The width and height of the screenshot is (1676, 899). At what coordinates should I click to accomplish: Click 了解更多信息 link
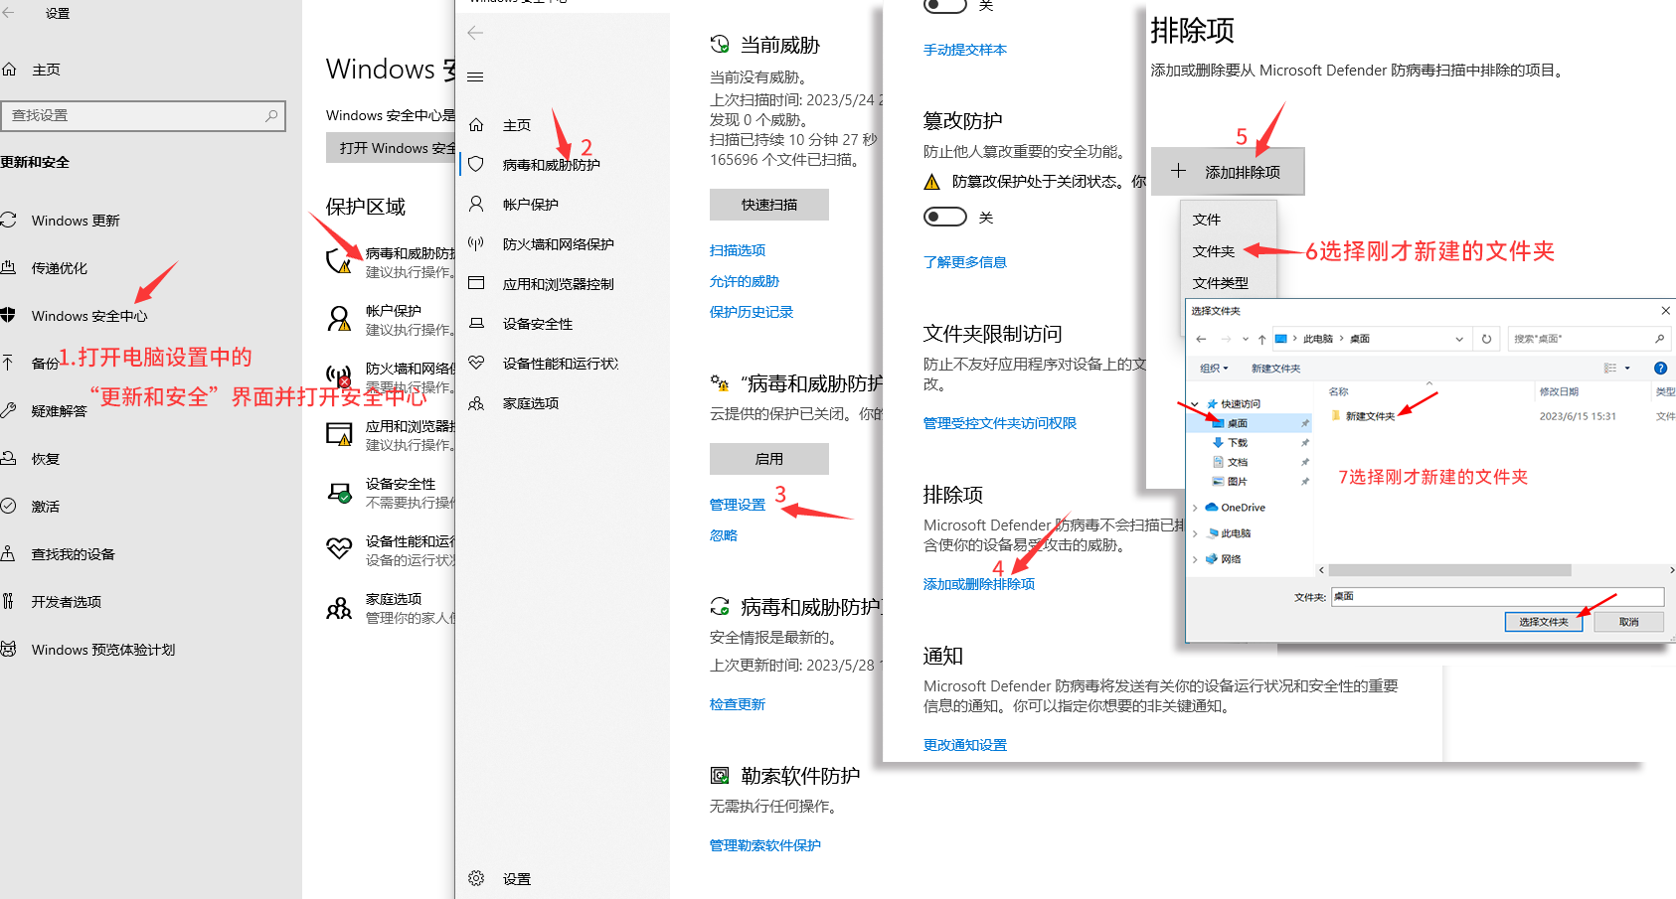965,262
